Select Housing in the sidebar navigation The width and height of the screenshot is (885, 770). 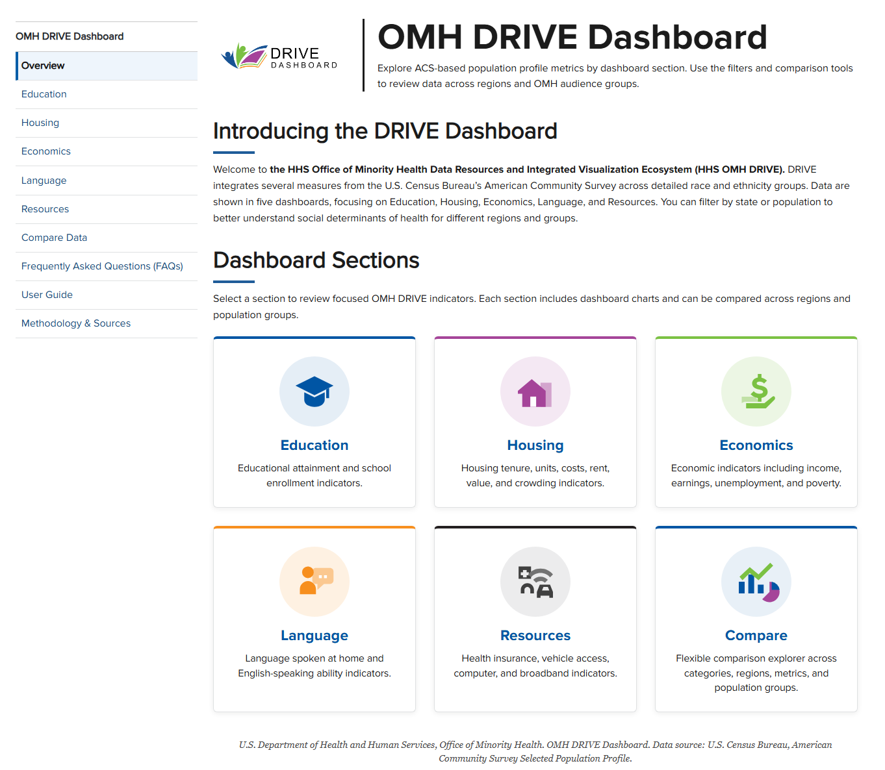coord(107,123)
